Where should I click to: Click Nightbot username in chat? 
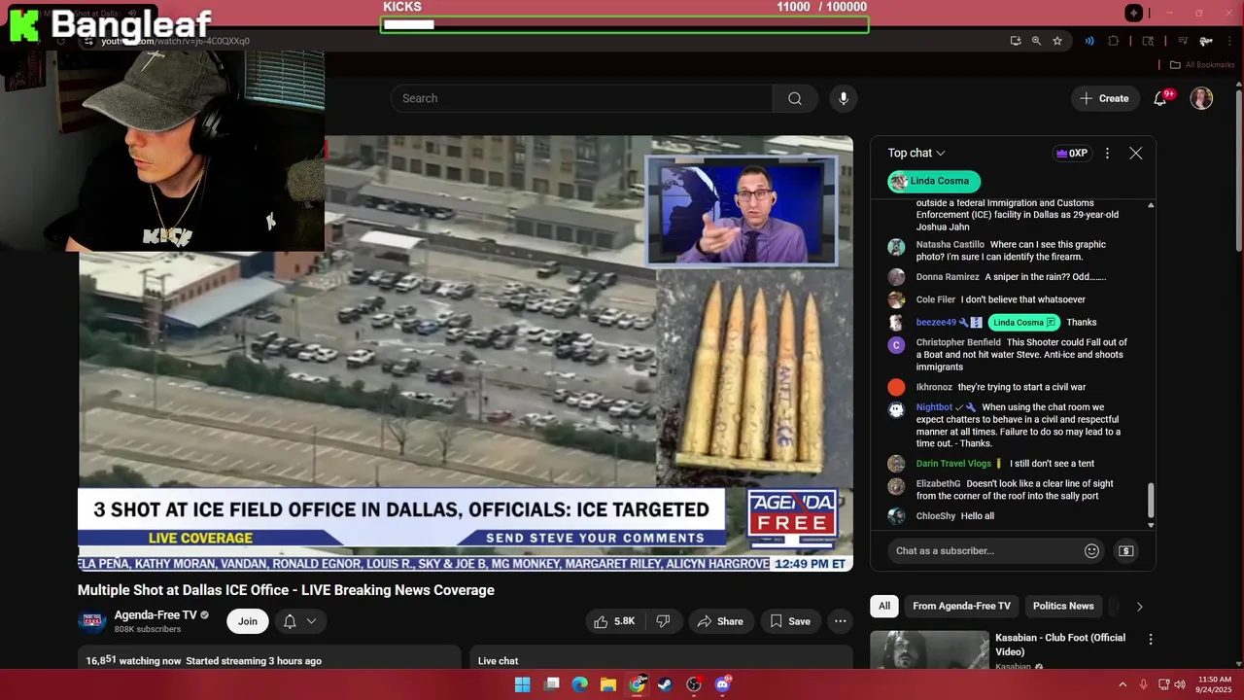pos(934,407)
